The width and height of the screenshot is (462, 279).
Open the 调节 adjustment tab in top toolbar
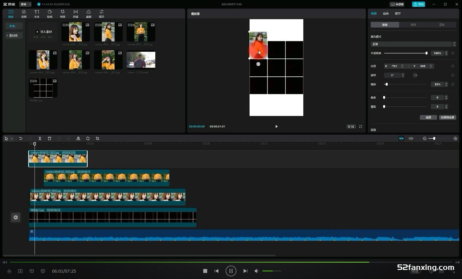coord(101,14)
